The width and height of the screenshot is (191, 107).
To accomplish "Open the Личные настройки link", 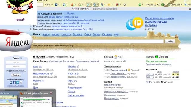I will 80,9.
